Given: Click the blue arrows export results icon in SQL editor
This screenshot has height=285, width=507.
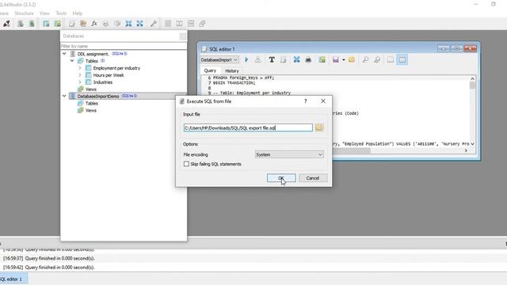Looking at the screenshot, I should [296, 60].
